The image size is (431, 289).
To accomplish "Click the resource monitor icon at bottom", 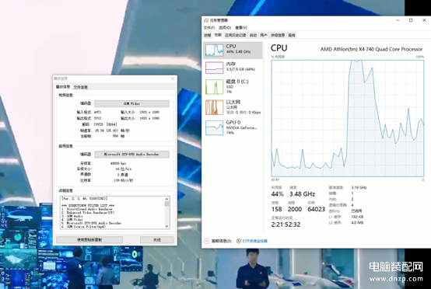I will (239, 241).
